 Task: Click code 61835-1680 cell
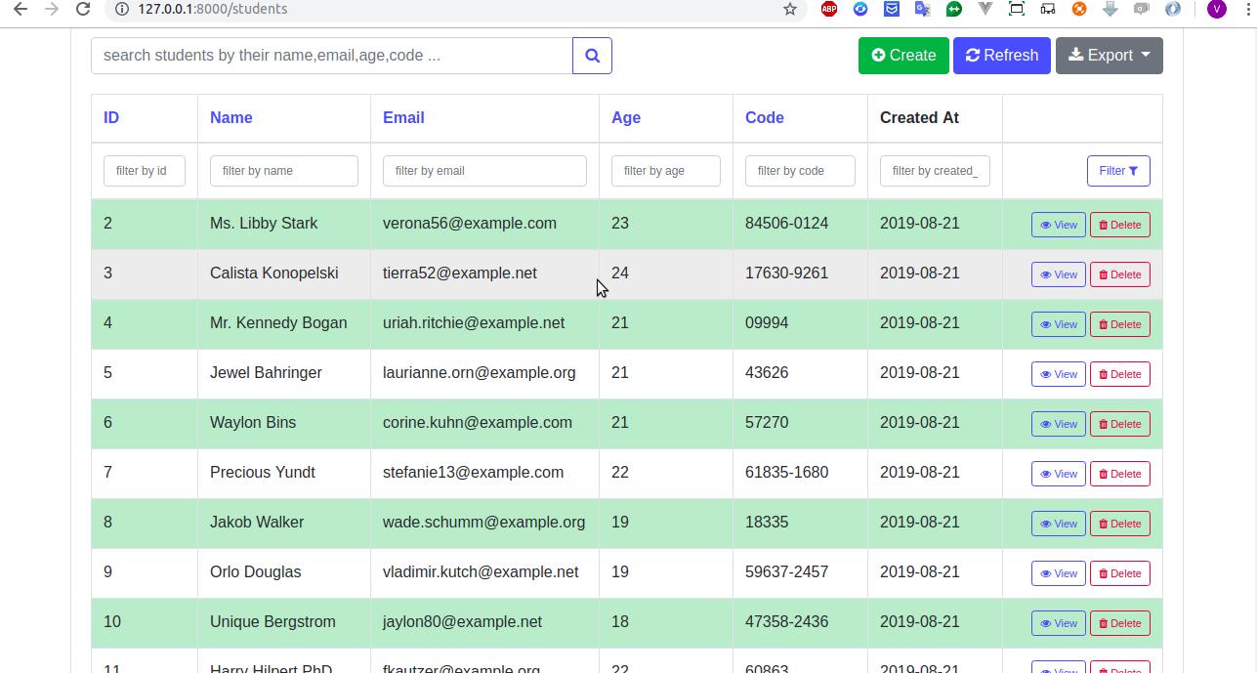pyautogui.click(x=786, y=473)
